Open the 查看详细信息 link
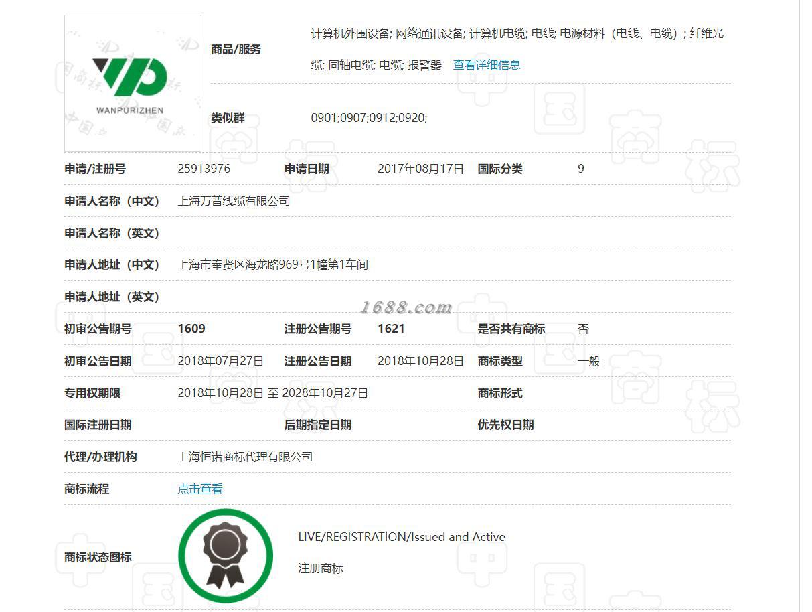 point(487,65)
